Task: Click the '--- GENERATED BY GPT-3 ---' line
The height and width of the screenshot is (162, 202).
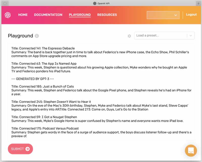Action: point(33,79)
